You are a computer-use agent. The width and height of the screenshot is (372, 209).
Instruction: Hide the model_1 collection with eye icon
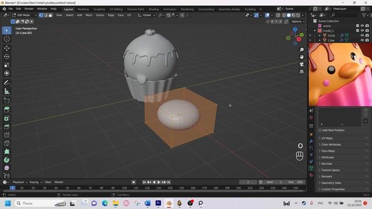point(362,31)
